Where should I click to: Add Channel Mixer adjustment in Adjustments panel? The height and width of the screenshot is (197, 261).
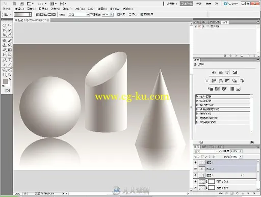(x=242, y=80)
